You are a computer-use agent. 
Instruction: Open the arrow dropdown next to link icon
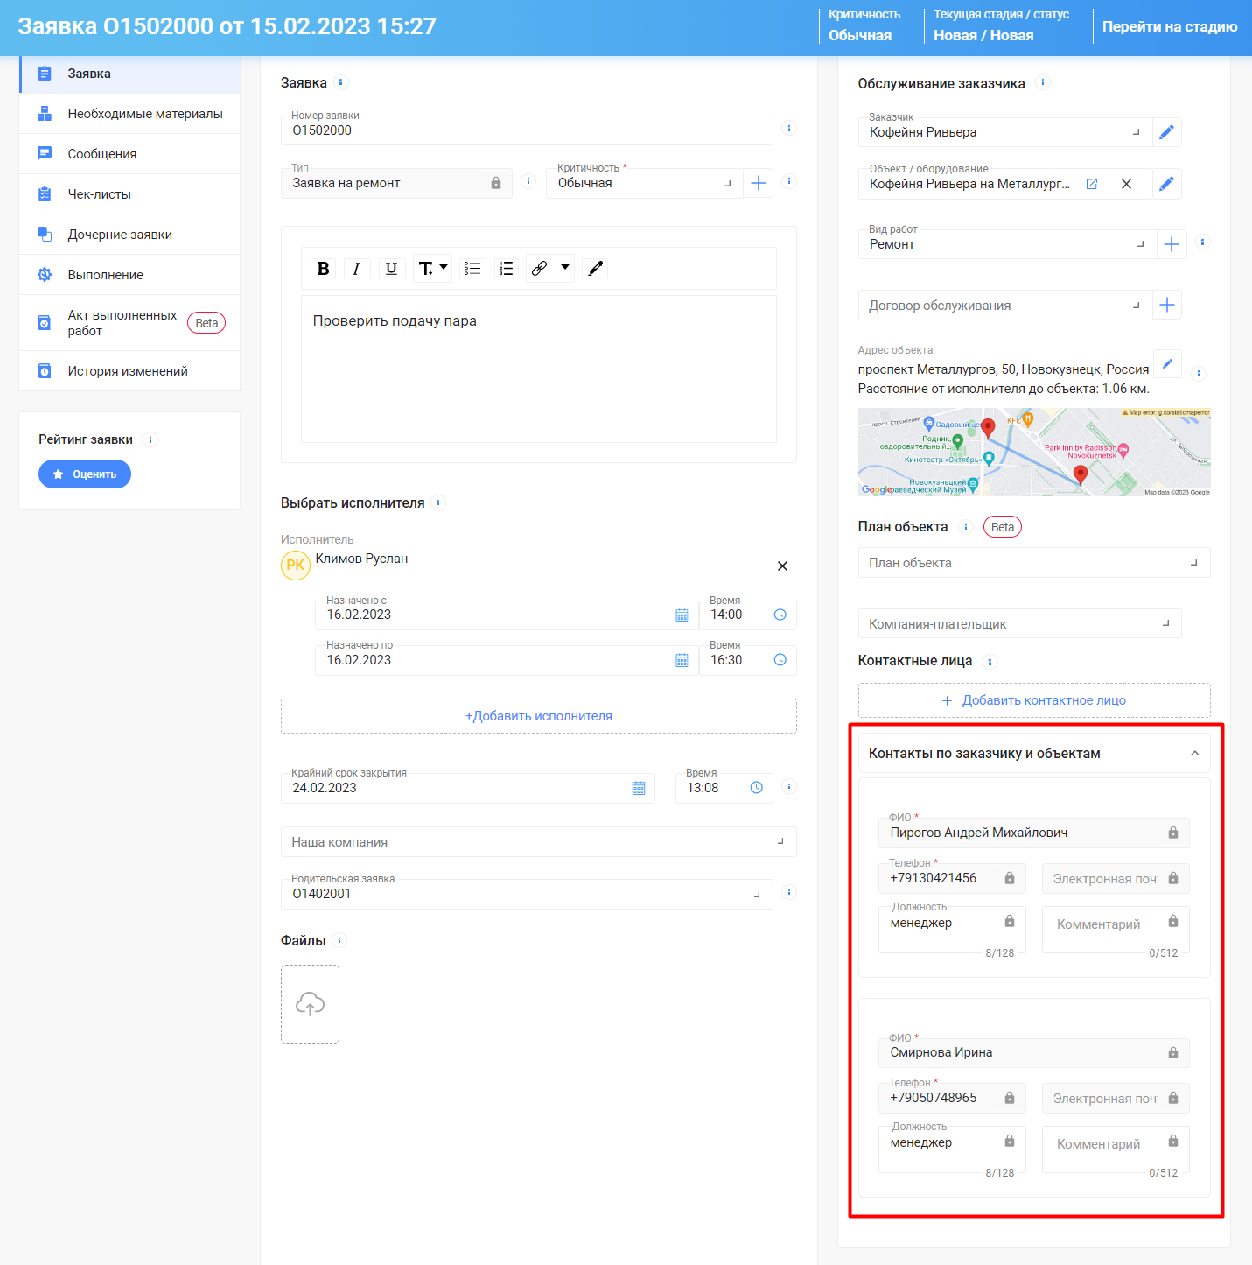point(564,268)
